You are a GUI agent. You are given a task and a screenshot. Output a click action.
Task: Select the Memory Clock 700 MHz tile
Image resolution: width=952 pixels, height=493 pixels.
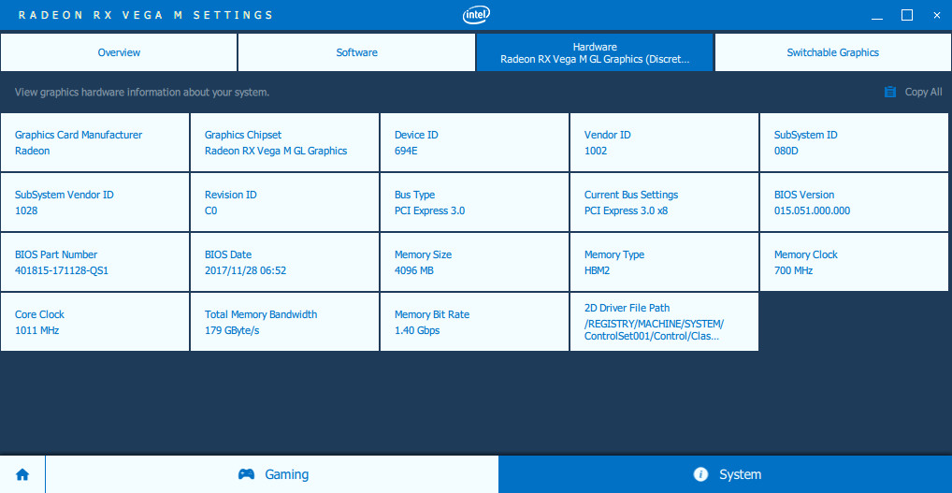coord(854,262)
